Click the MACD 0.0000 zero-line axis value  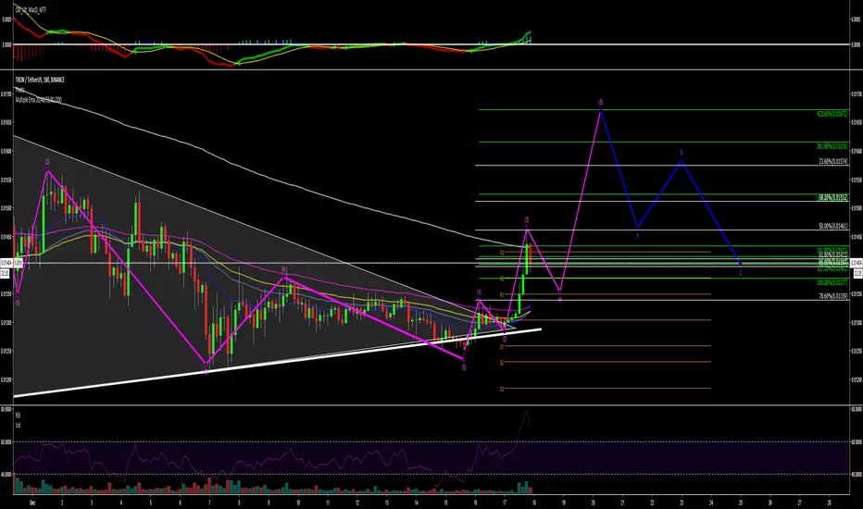click(857, 44)
